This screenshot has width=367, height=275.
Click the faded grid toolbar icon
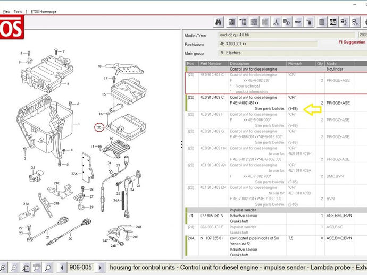pos(265,22)
